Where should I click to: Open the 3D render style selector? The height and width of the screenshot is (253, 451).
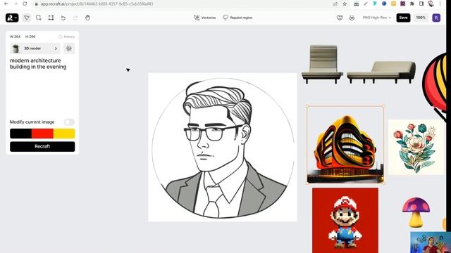point(35,48)
